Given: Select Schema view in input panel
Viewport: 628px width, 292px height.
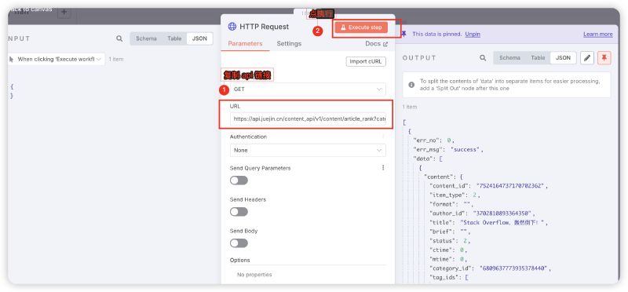Looking at the screenshot, I should point(146,38).
